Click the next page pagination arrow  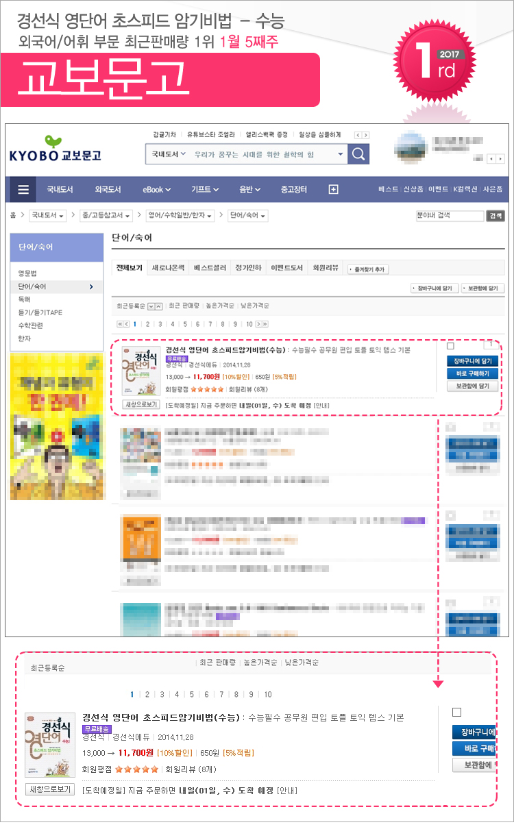pyautogui.click(x=258, y=324)
